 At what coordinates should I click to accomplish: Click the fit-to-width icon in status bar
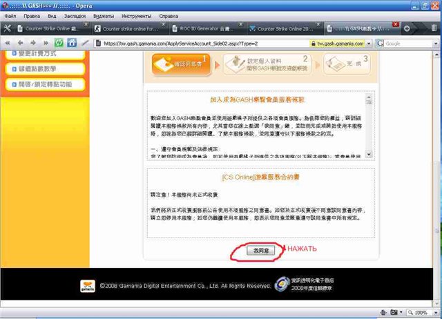pos(383,312)
